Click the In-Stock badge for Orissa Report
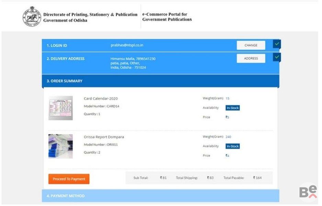 pyautogui.click(x=232, y=146)
